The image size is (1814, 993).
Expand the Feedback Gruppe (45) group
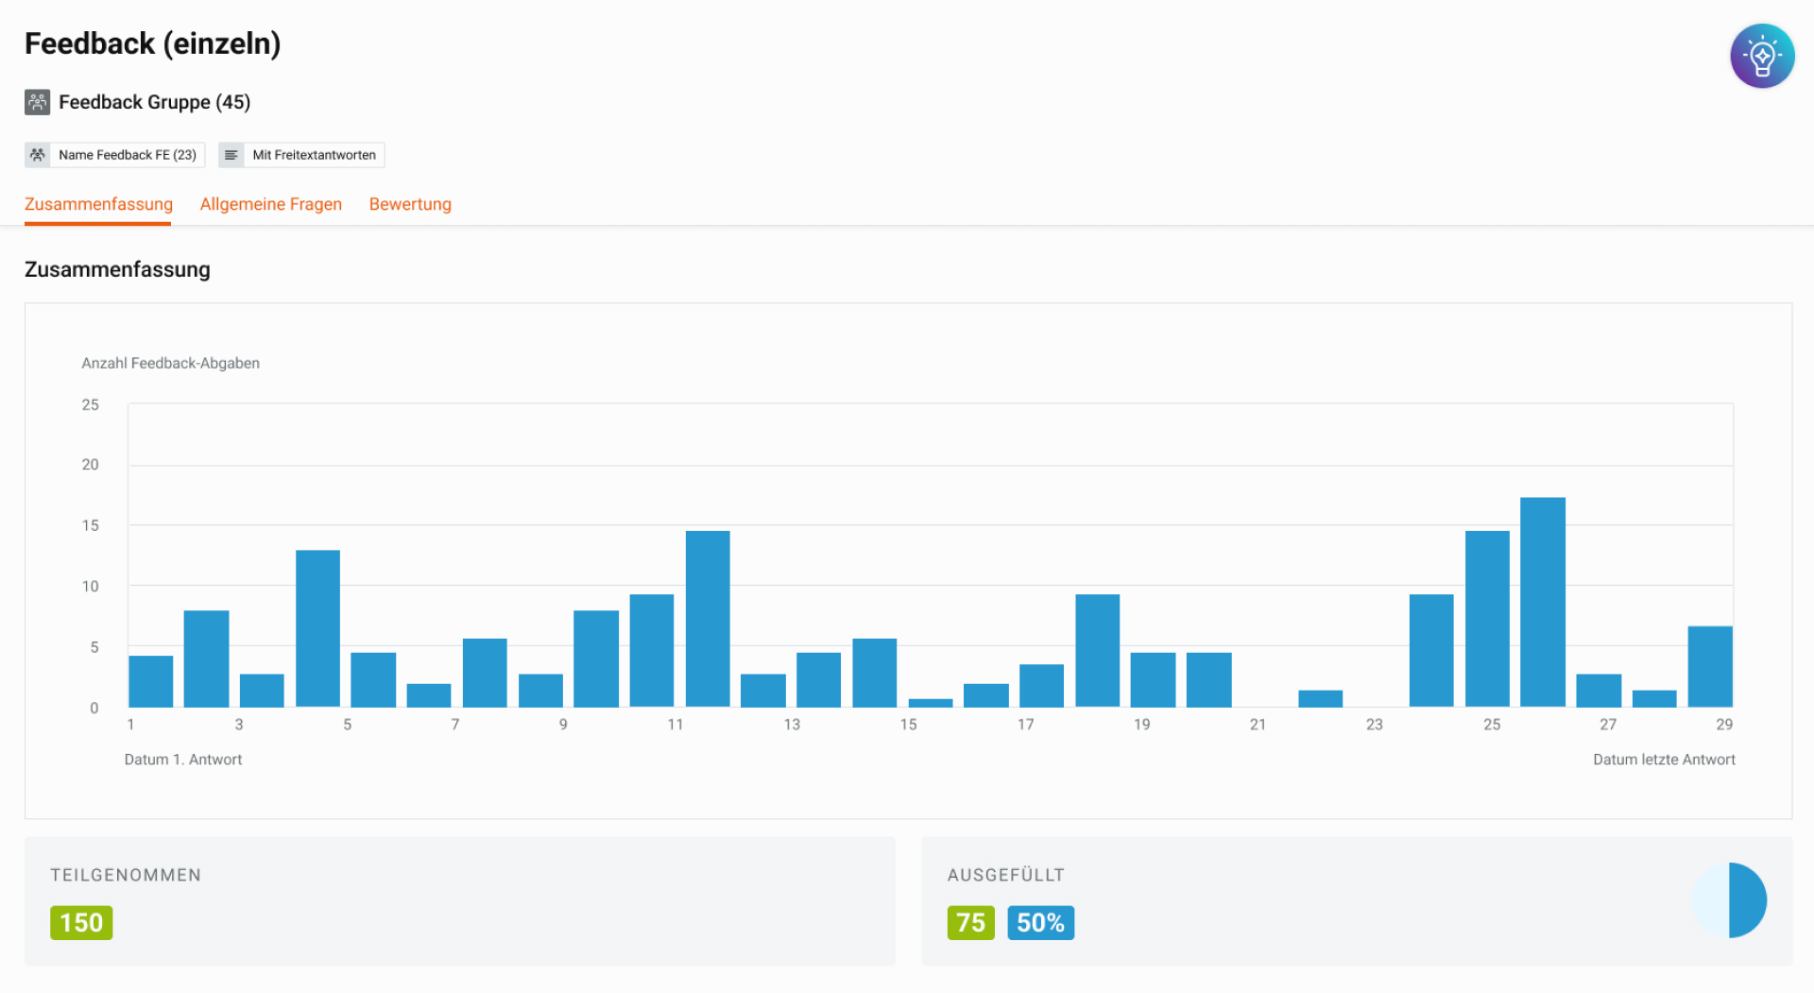click(154, 101)
